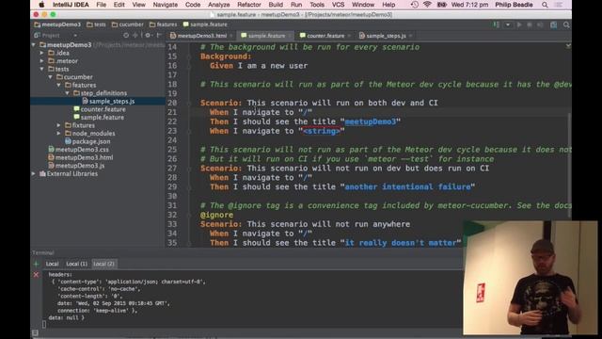Expand the fixtures folder
The width and height of the screenshot is (602, 339).
click(59, 125)
